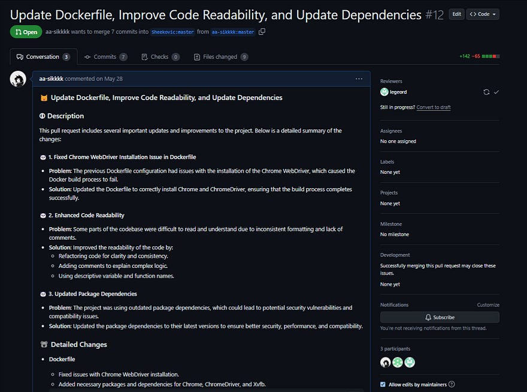Open the Code dropdown button

(483, 14)
